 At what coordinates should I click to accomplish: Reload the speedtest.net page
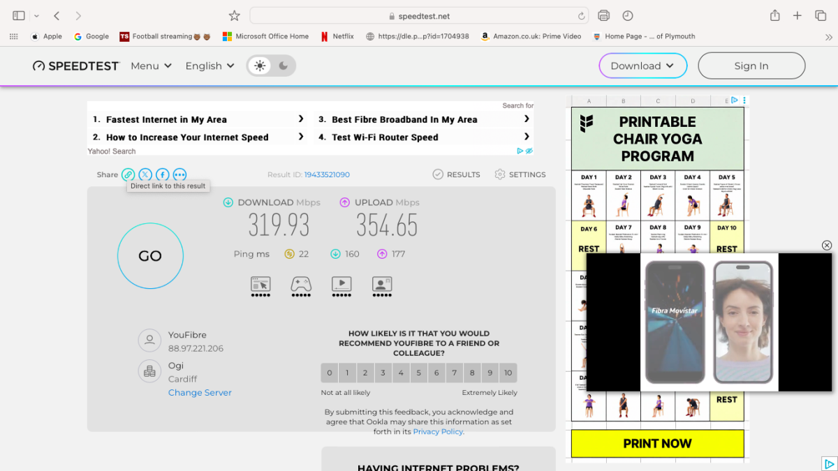[x=581, y=15]
